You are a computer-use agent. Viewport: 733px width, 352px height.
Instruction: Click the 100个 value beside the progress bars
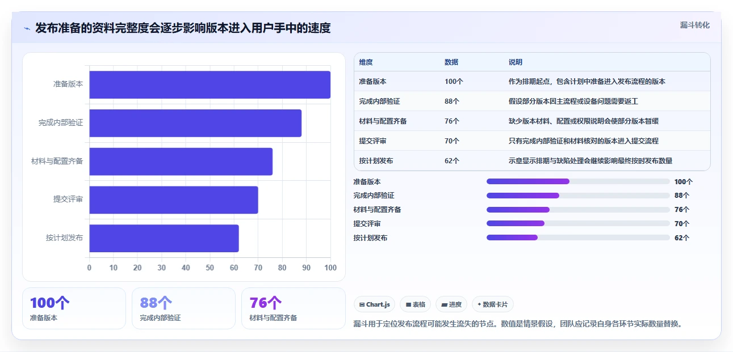point(684,182)
